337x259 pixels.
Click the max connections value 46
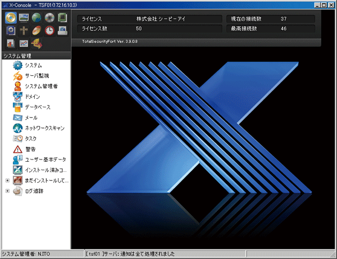coord(284,29)
